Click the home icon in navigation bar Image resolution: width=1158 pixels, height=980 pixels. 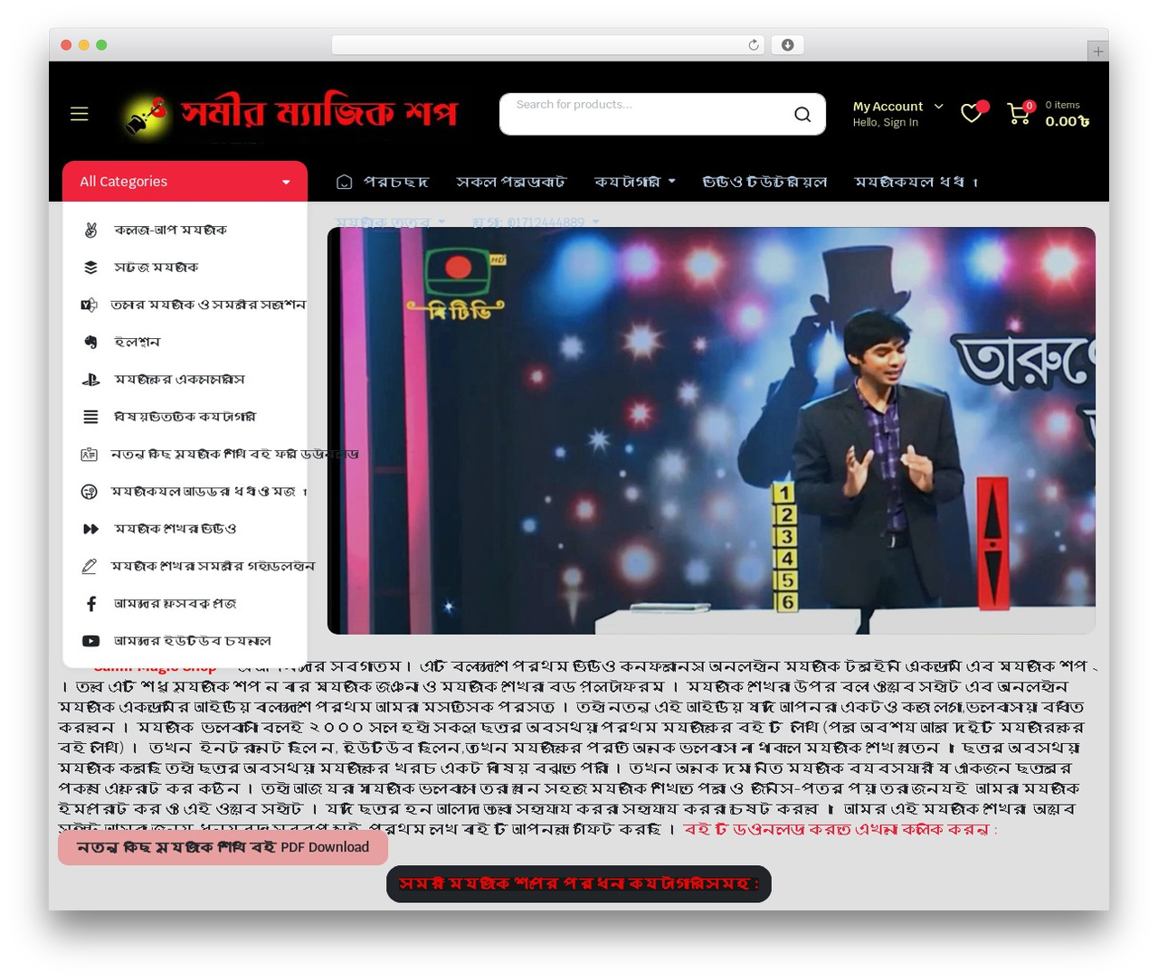(344, 182)
